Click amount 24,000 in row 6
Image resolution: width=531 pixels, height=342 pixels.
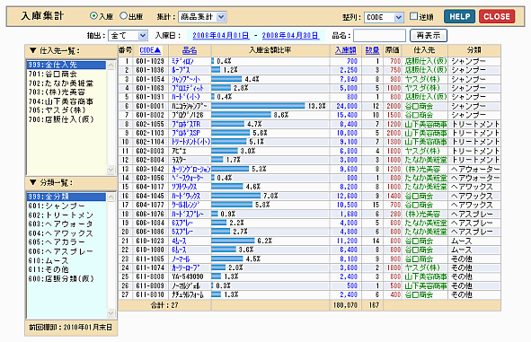pos(347,106)
